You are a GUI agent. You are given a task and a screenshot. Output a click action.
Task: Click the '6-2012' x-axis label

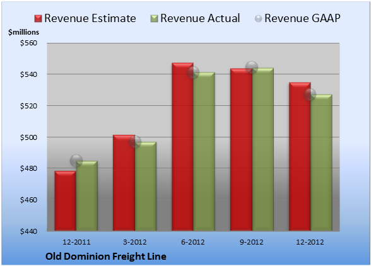pyautogui.click(x=193, y=242)
